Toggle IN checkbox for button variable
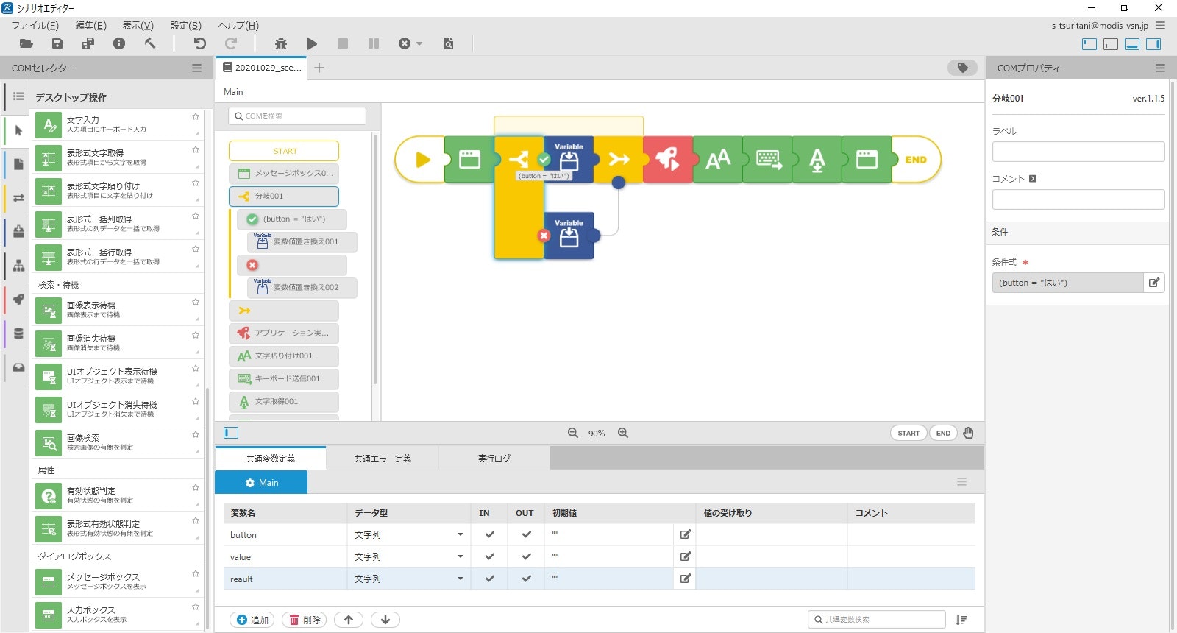 click(489, 534)
